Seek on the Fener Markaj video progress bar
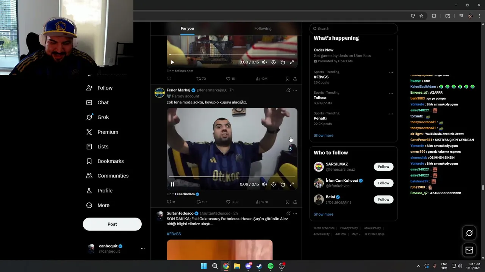The width and height of the screenshot is (485, 272). coord(232,177)
